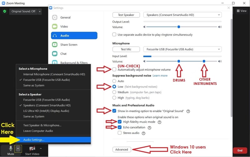Click the Video camera icon in the sidebar
The height and width of the screenshot is (157, 250).
click(x=55, y=27)
